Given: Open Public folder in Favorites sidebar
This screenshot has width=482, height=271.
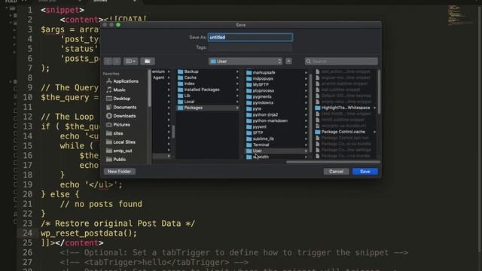Looking at the screenshot, I should (x=115, y=160).
